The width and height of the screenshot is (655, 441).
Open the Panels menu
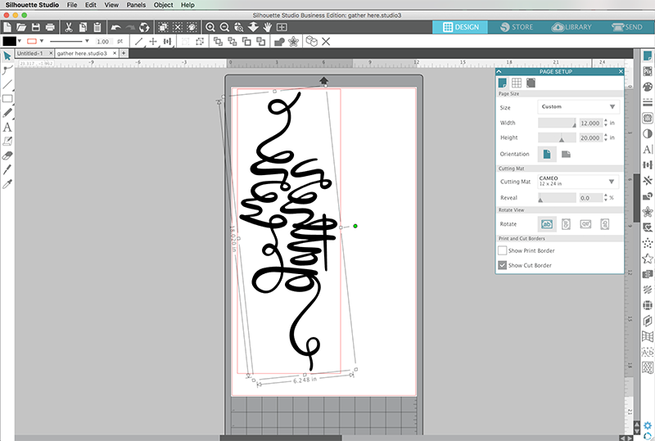[x=136, y=5]
